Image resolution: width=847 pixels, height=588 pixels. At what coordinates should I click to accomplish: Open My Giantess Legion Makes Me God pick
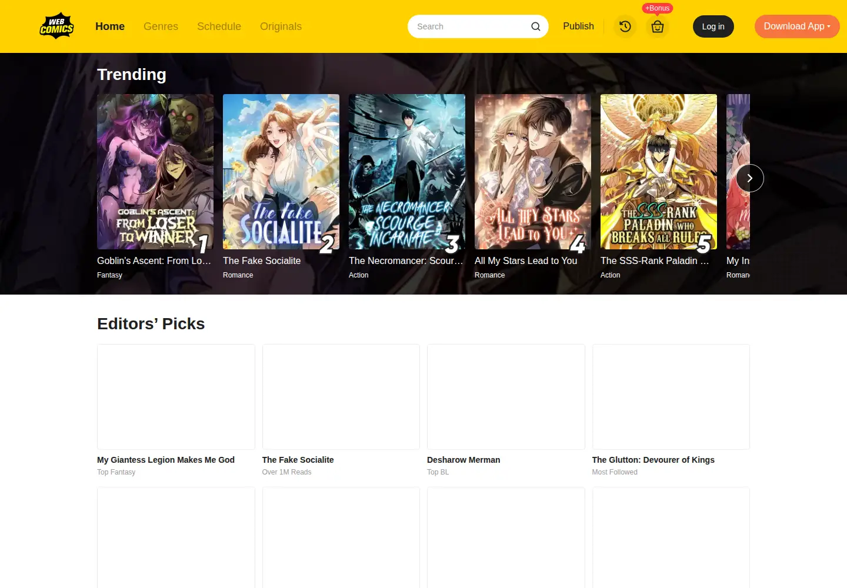[x=176, y=397]
